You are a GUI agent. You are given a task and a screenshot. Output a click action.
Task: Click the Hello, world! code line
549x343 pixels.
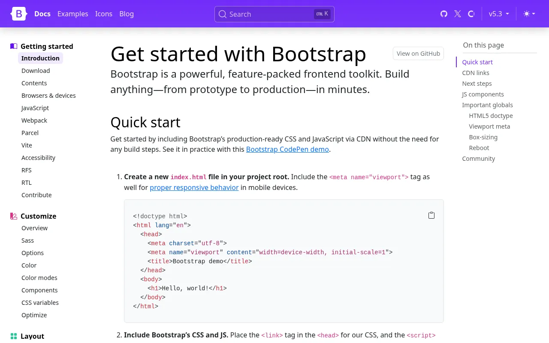pos(187,288)
